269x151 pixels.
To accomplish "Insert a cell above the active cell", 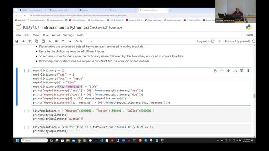I will [x=235, y=70].
